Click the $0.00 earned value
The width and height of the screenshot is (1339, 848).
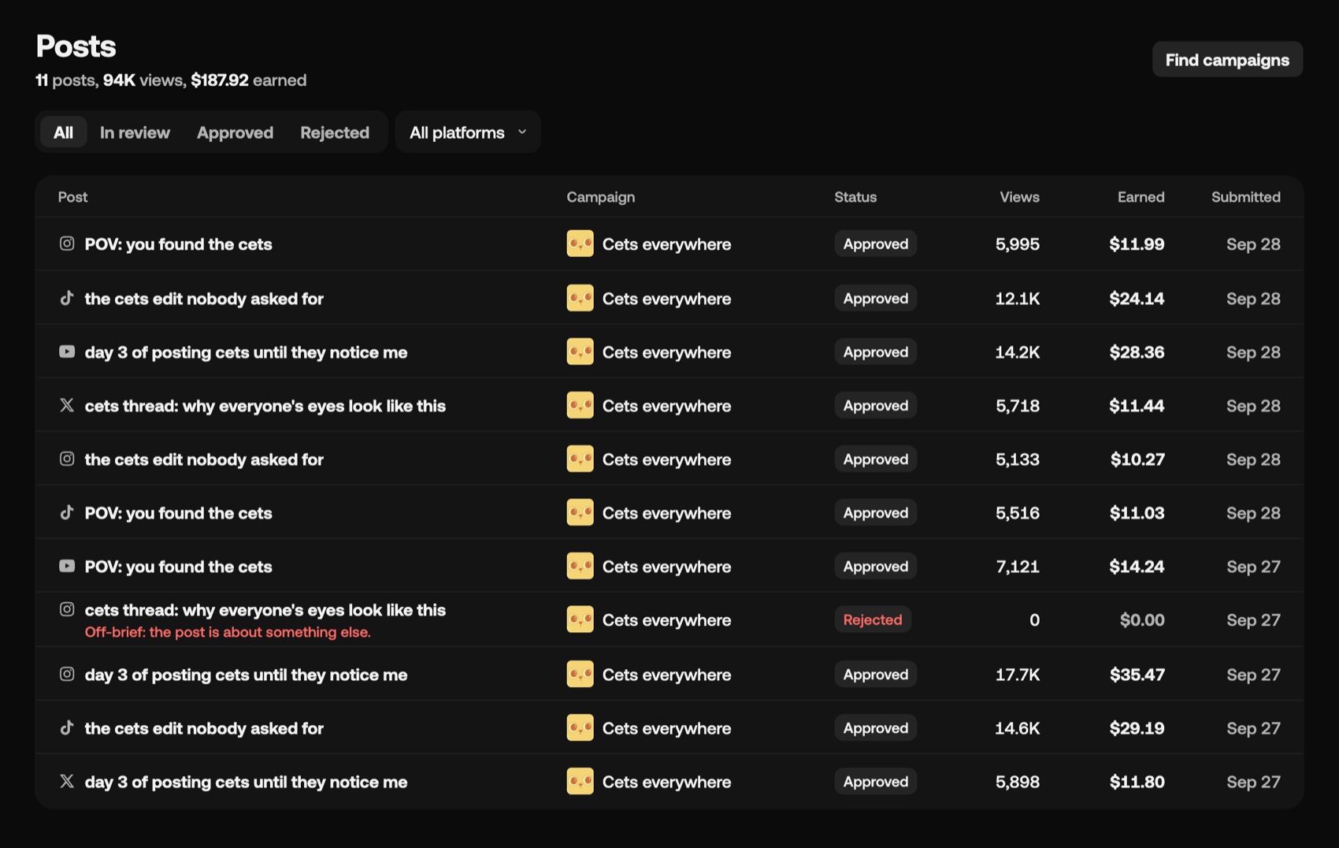click(1142, 620)
